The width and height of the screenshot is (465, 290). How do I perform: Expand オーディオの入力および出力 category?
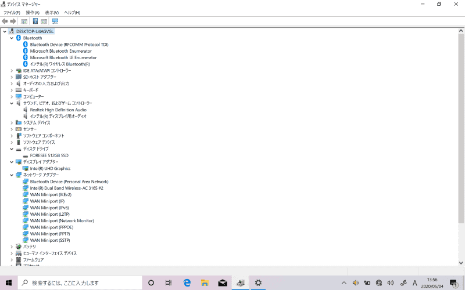coord(12,84)
